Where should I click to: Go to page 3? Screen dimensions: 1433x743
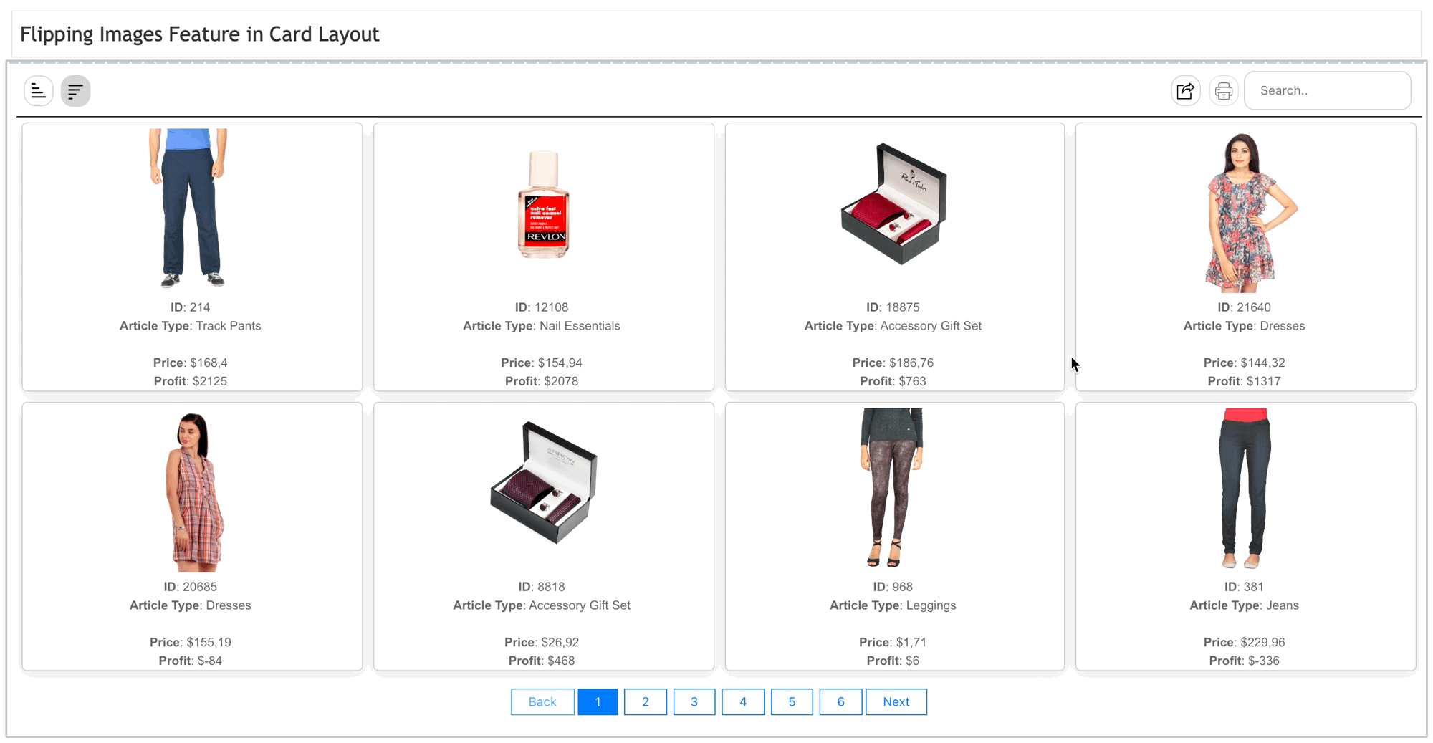[694, 701]
